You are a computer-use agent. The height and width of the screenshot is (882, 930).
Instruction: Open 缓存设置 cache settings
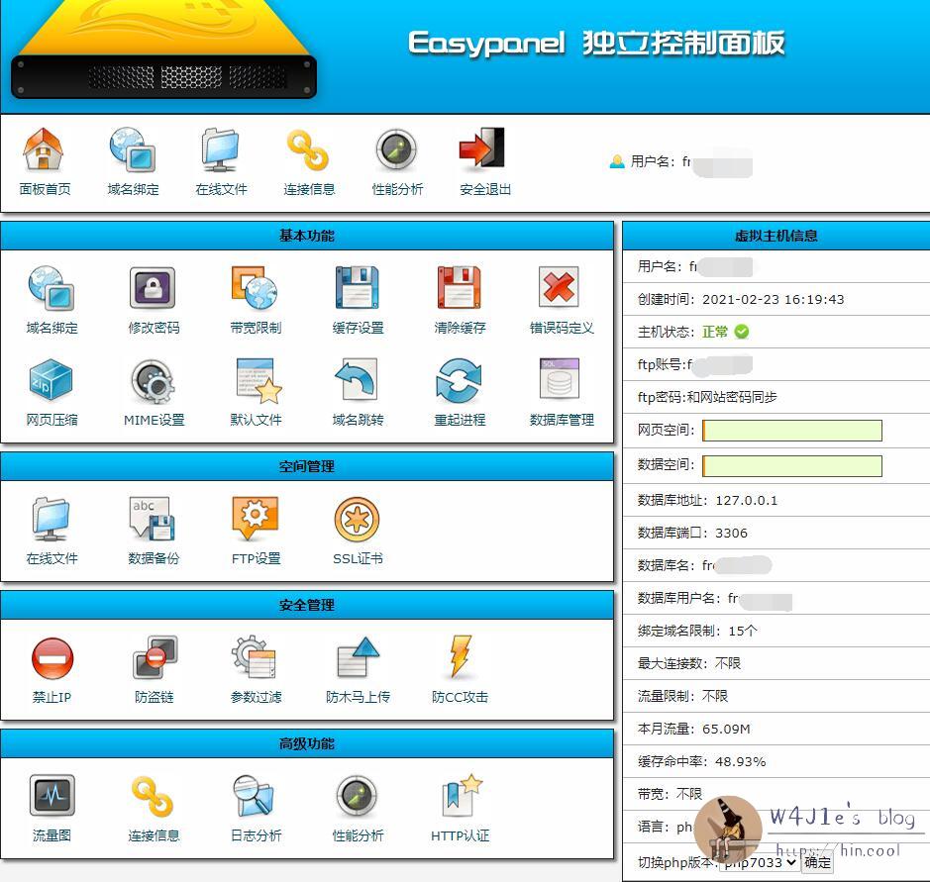coord(358,289)
